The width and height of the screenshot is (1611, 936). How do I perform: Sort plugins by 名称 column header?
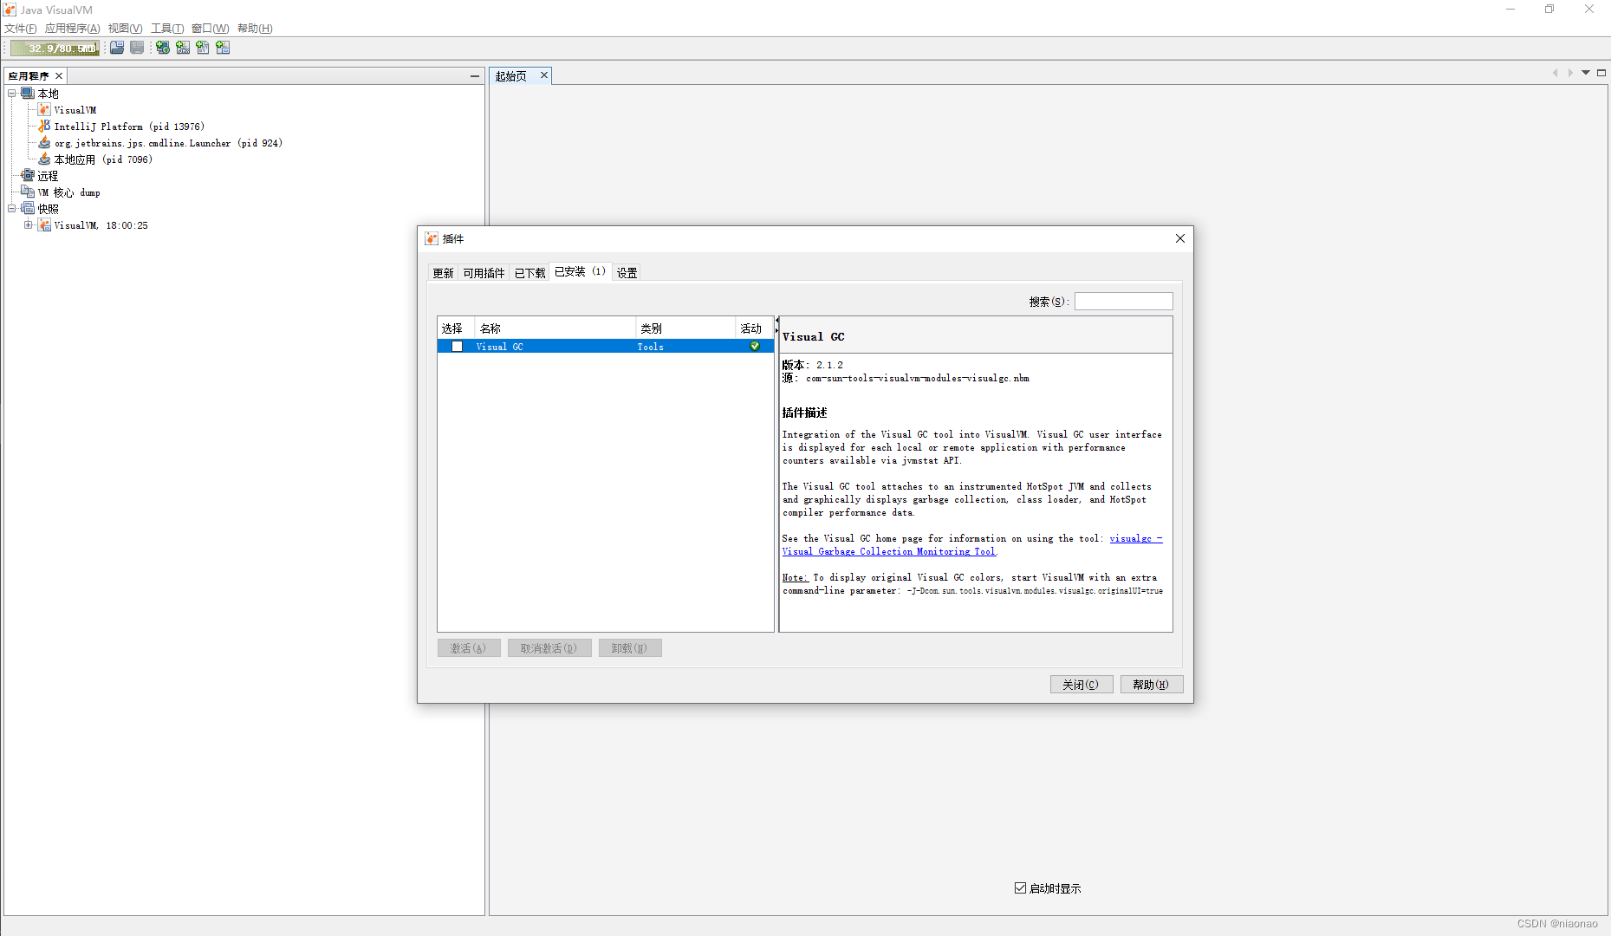[x=555, y=328]
